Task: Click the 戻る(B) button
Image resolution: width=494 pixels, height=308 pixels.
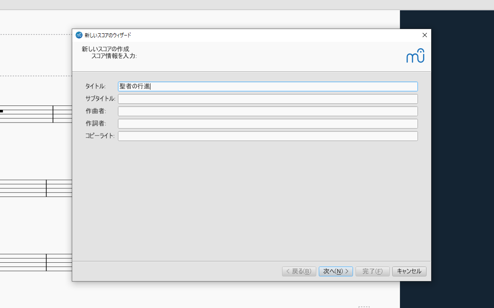Action: coord(299,271)
